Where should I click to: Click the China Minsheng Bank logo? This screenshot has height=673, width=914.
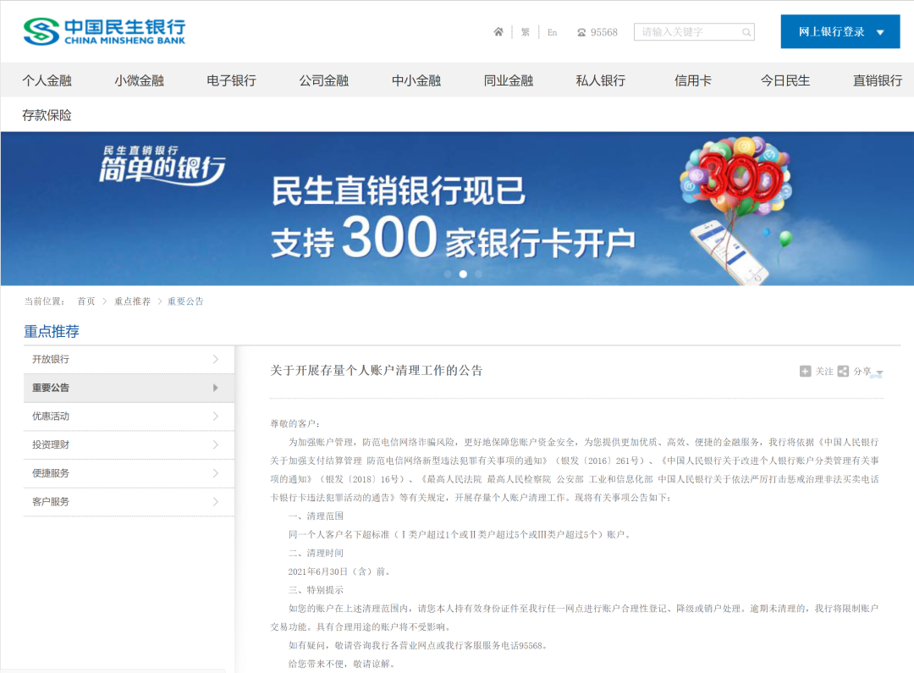(105, 31)
